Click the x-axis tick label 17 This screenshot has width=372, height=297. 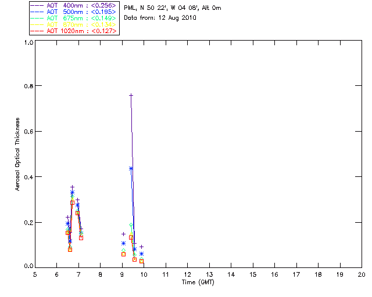coord(296,274)
